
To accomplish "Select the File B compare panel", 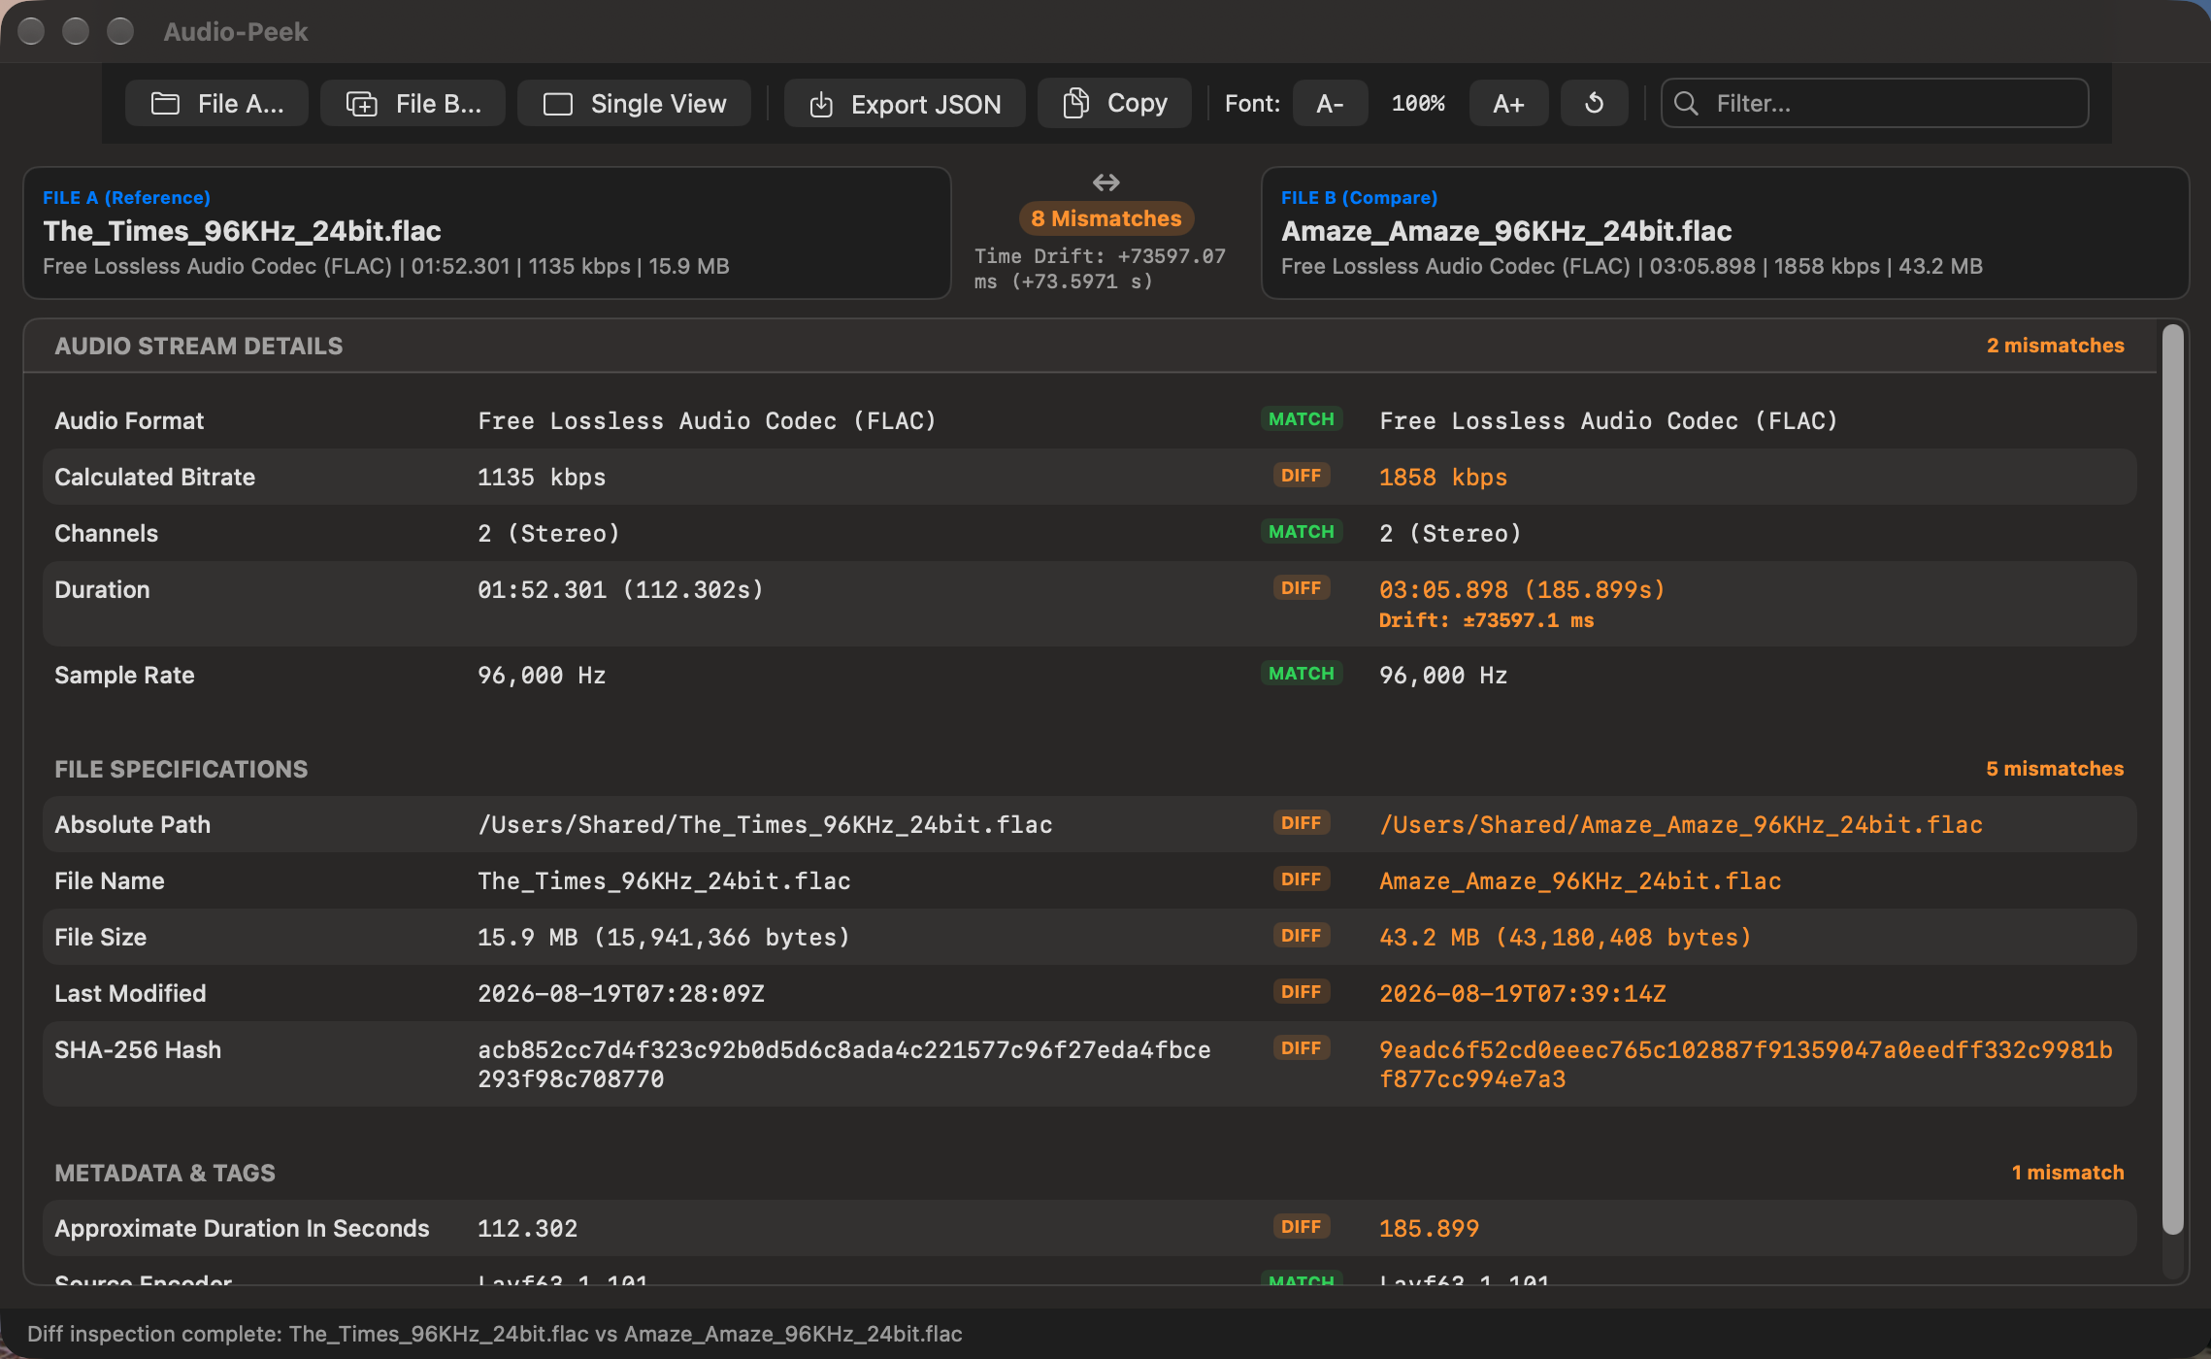I will pyautogui.click(x=1725, y=233).
